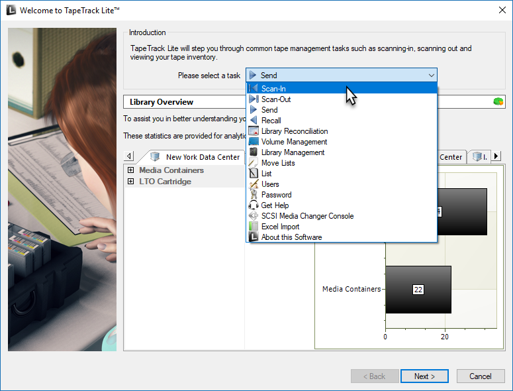Open the last tab labeled I.

coord(479,157)
